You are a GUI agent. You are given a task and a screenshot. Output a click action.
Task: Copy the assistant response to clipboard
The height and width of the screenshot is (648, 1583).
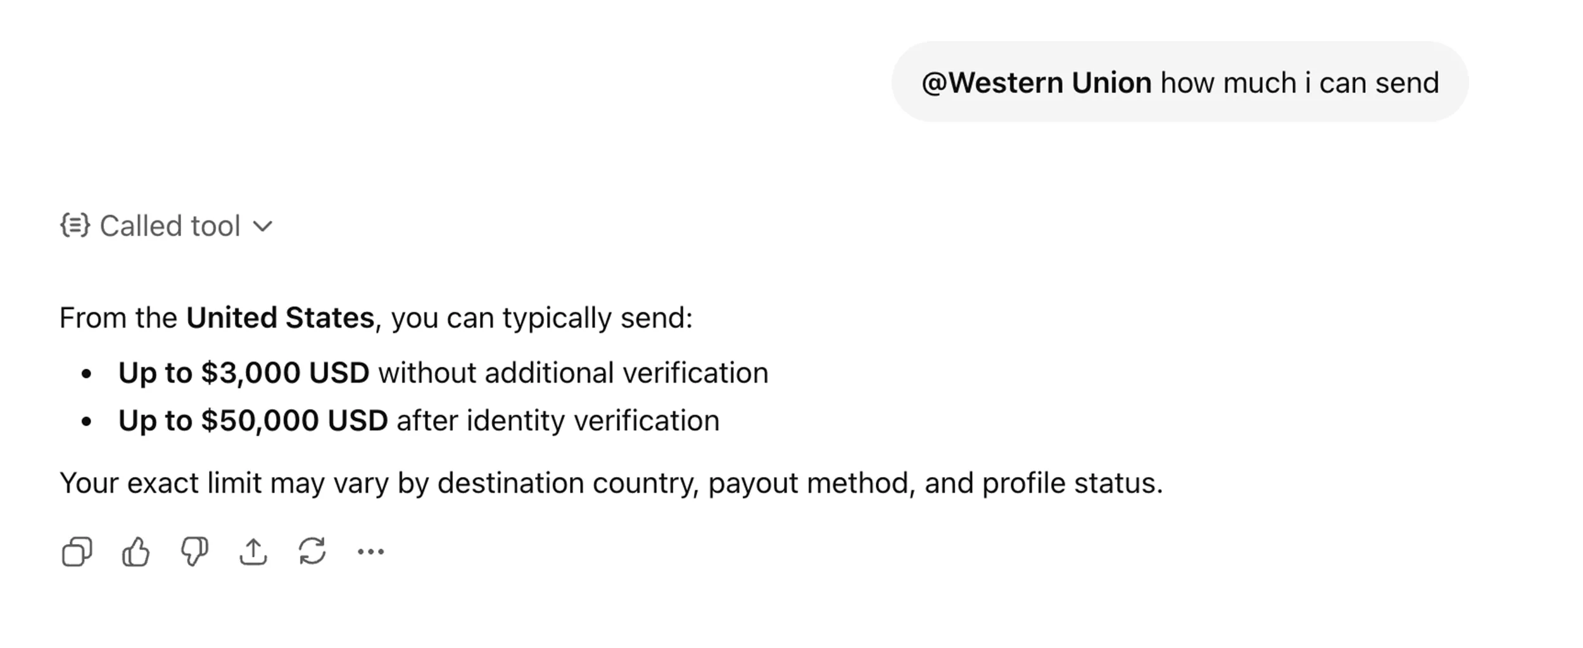(x=77, y=551)
